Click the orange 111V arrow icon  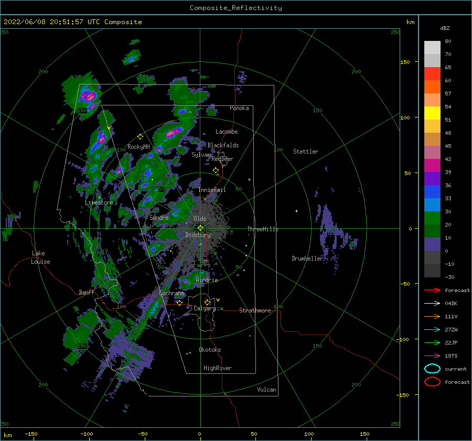coord(432,316)
